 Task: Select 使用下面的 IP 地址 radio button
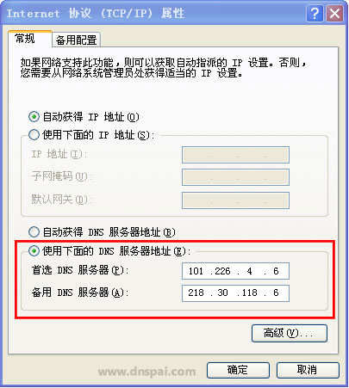pyautogui.click(x=34, y=134)
